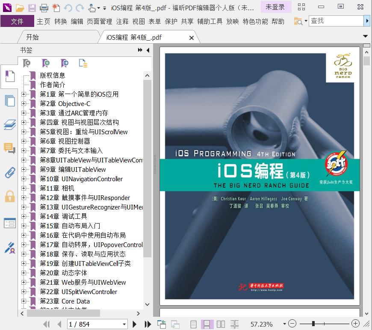Select the 版权信息 bookmark

pos(53,75)
